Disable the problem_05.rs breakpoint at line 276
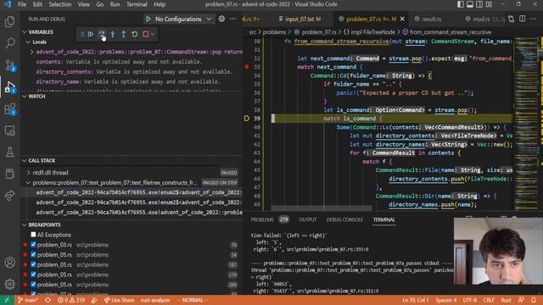Viewport: 543px width, 305px height. [x=33, y=274]
